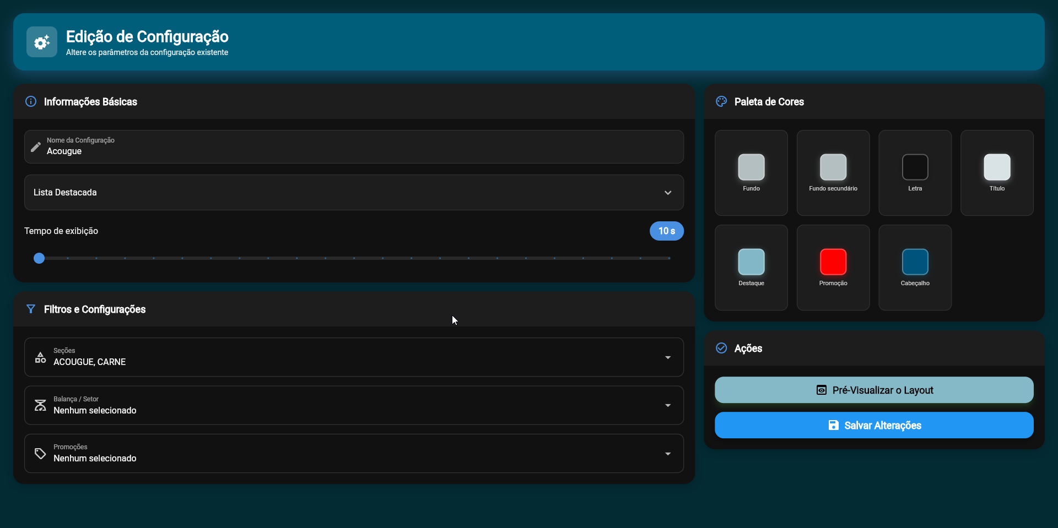
Task: Select the dark blue Cabeçalho color swatch
Action: [x=915, y=262]
